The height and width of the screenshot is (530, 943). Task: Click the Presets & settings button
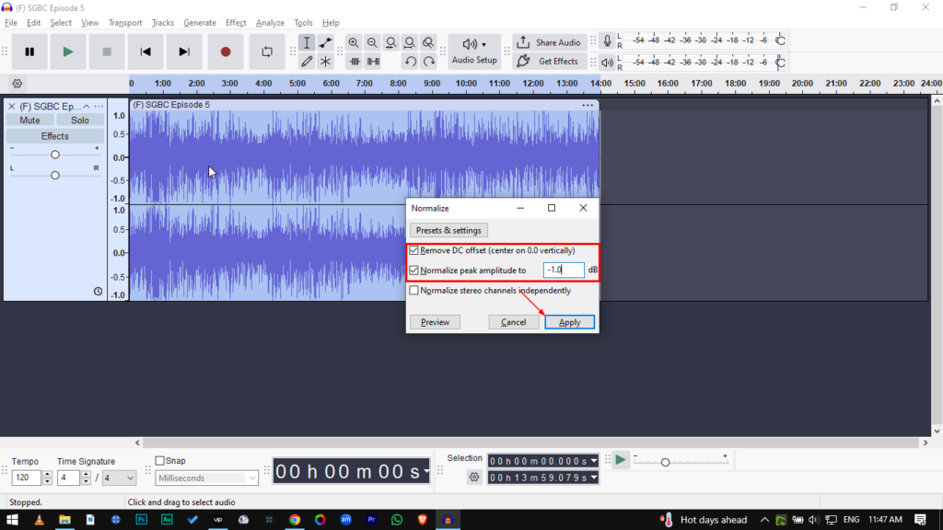coord(448,230)
